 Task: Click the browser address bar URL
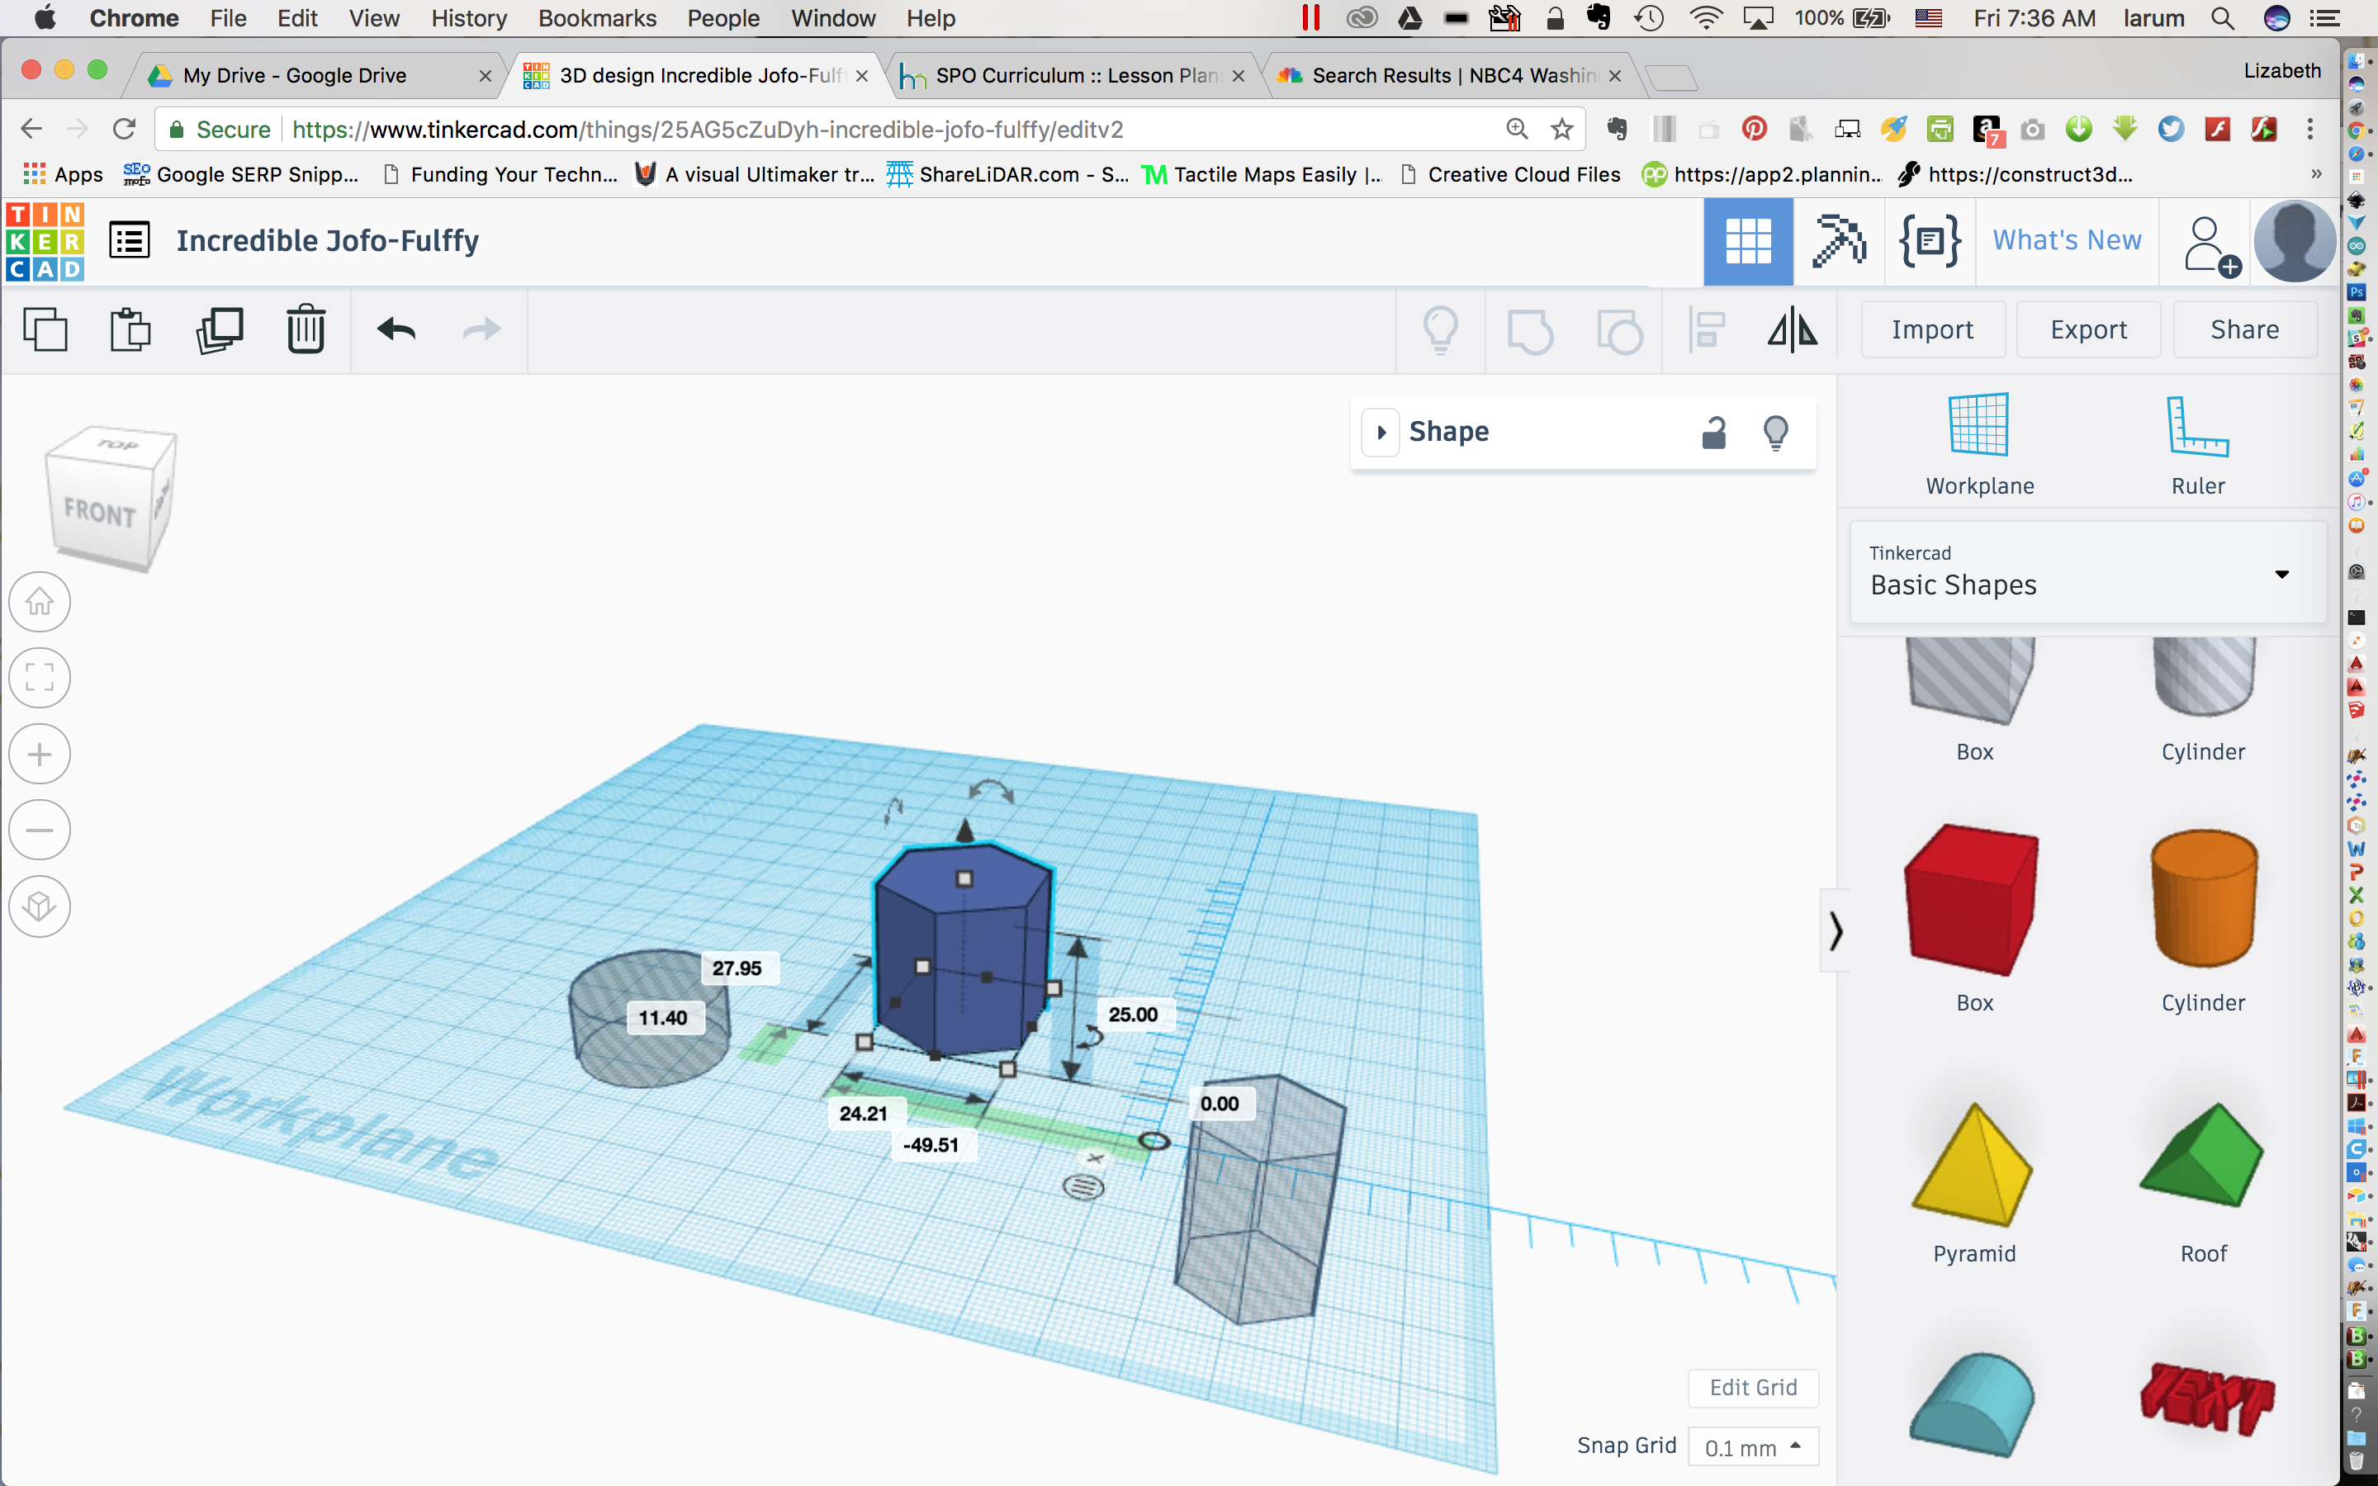[708, 129]
